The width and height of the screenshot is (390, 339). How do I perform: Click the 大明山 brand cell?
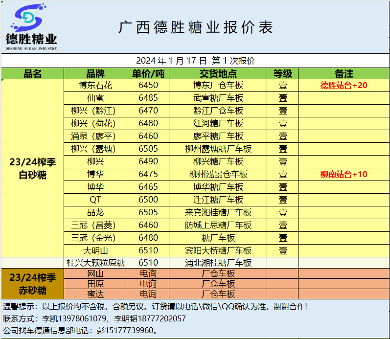(x=95, y=250)
